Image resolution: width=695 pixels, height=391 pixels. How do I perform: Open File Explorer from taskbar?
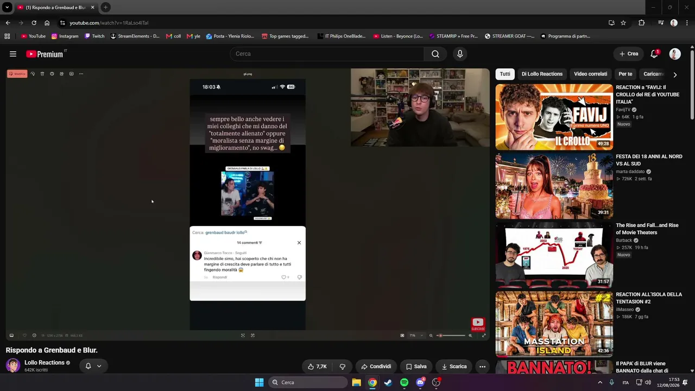point(356,382)
